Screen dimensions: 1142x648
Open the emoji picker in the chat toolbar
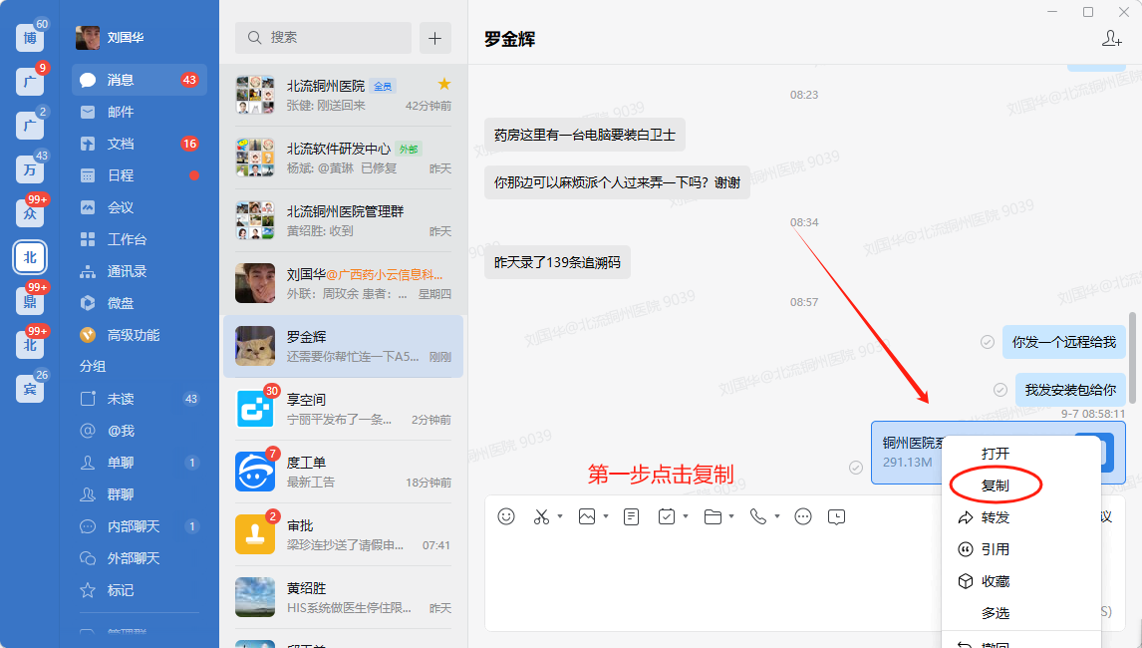point(506,516)
